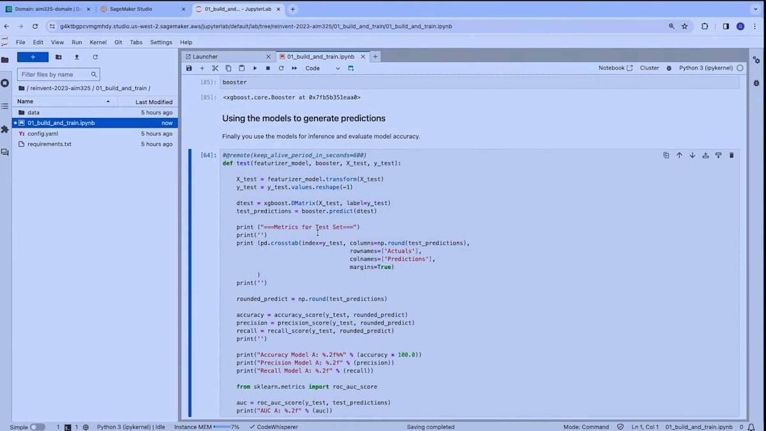Open the Help menu
This screenshot has height=431, width=766.
[x=186, y=42]
